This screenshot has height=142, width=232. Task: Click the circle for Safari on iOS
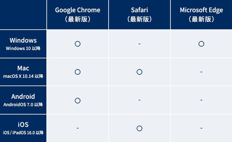tap(140, 128)
